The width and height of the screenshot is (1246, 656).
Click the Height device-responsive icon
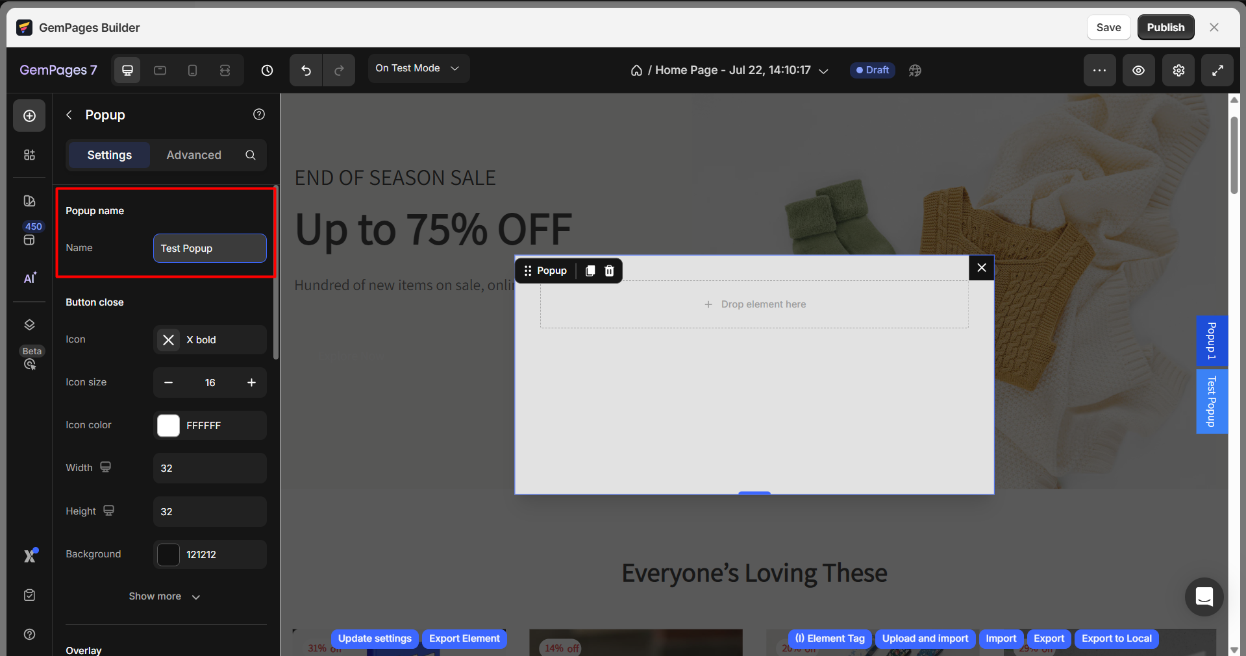pos(108,511)
